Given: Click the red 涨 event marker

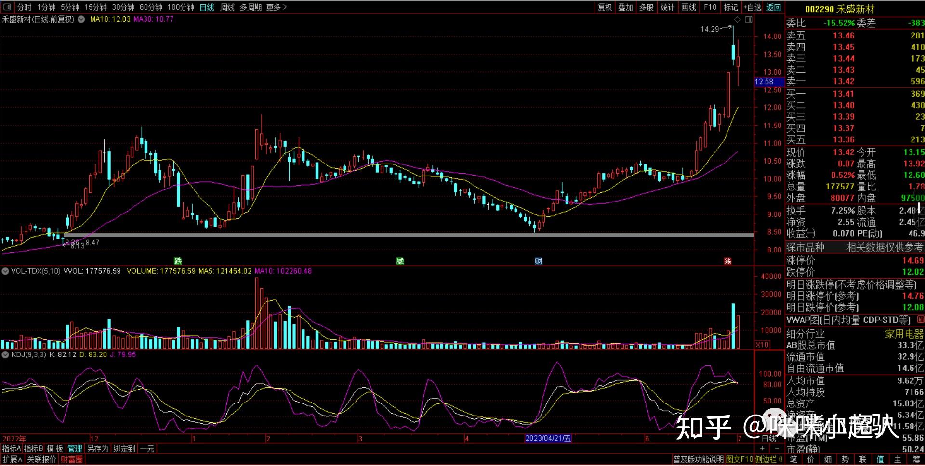Looking at the screenshot, I should tap(727, 261).
